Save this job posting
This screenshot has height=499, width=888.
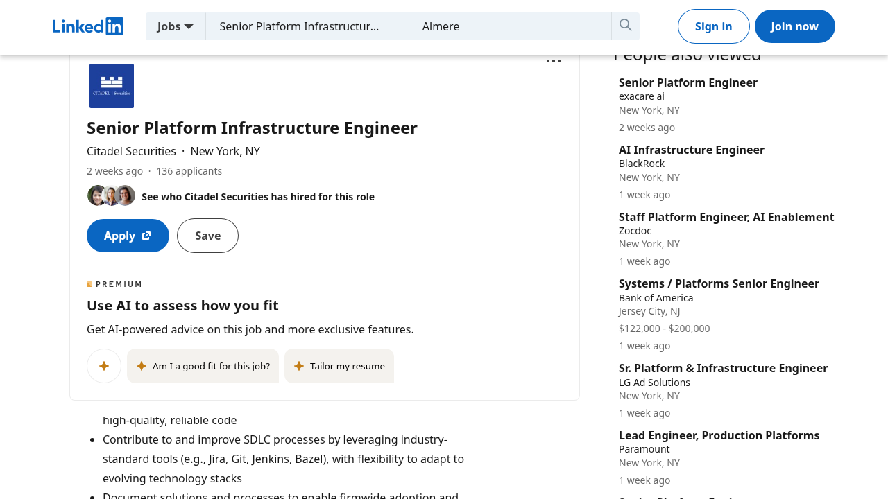[x=207, y=236]
